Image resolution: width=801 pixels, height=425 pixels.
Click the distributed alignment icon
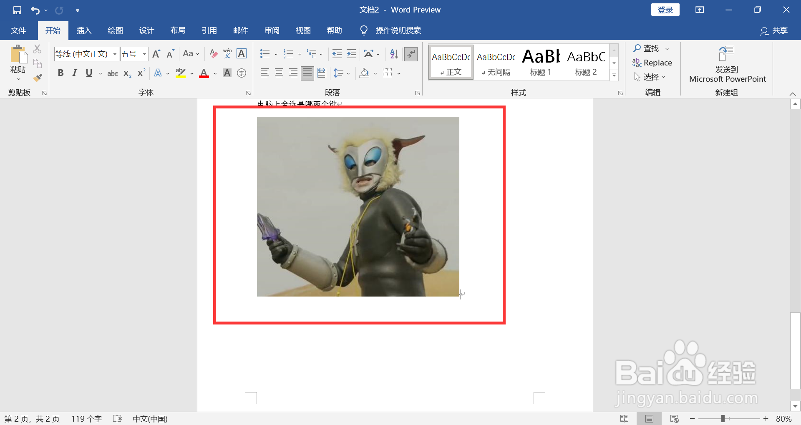click(x=322, y=73)
